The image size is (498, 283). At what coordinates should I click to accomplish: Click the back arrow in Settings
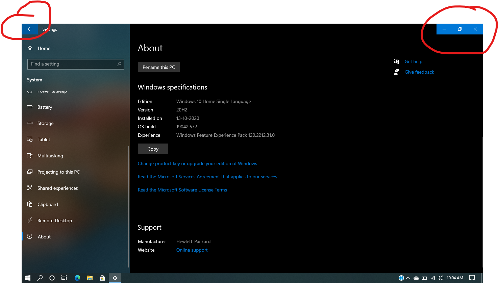tap(30, 29)
